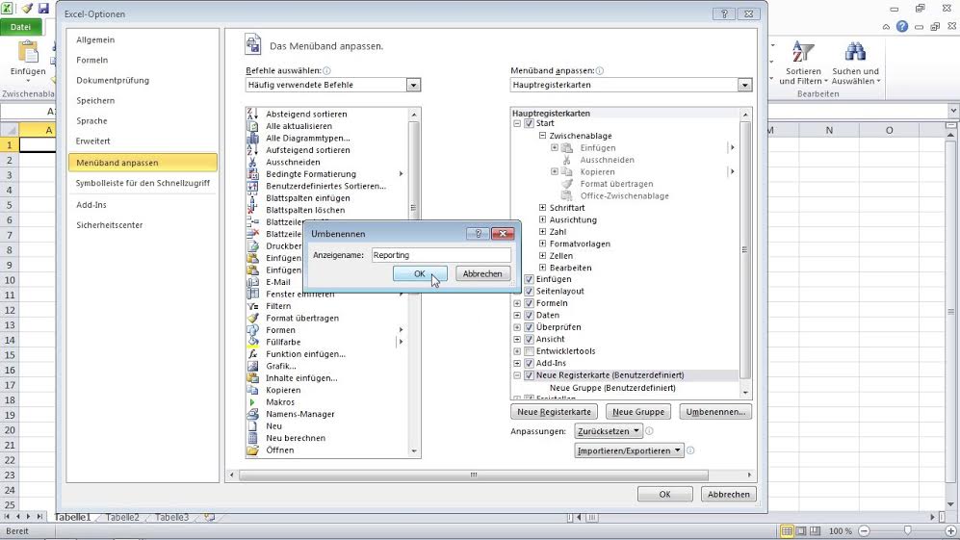Choose the Alle Diagrammtypen chart icon
The width and height of the screenshot is (960, 540).
(252, 138)
